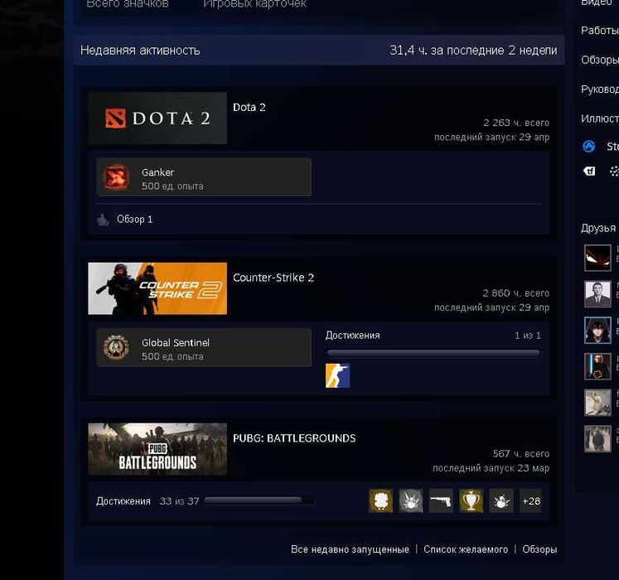The width and height of the screenshot is (619, 580).
Task: Click последний запуск 23 мар text
Action: [x=491, y=468]
